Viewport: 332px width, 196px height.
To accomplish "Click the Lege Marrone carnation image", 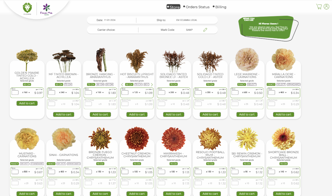I will [247, 60].
